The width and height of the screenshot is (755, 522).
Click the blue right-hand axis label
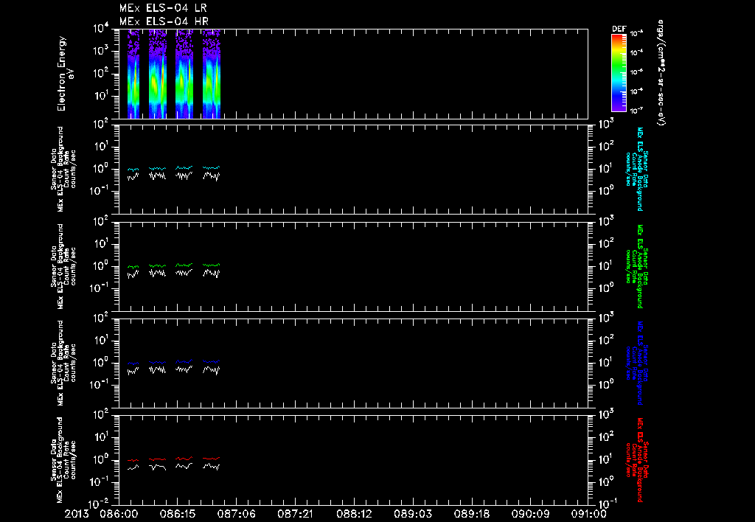tap(636, 363)
